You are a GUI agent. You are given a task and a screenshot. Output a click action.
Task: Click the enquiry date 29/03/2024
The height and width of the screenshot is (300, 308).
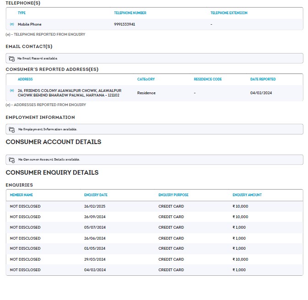coord(95,259)
